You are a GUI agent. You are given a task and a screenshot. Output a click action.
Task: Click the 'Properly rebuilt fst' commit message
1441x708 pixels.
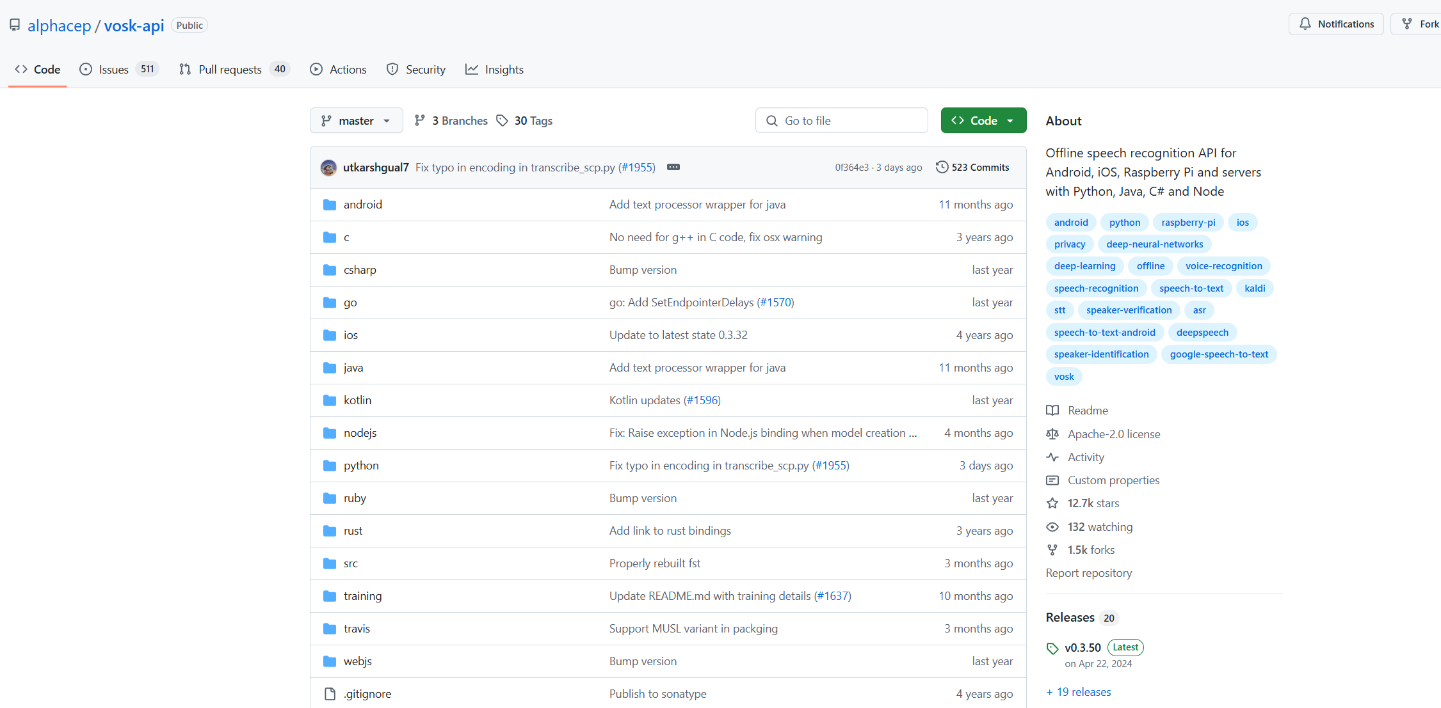[x=655, y=563]
